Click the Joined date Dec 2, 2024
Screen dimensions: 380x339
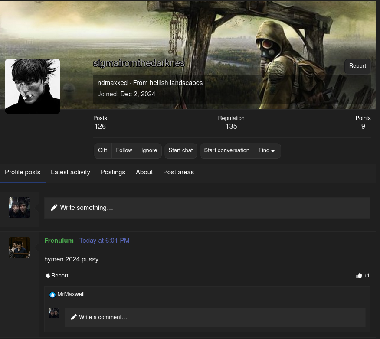coord(138,94)
